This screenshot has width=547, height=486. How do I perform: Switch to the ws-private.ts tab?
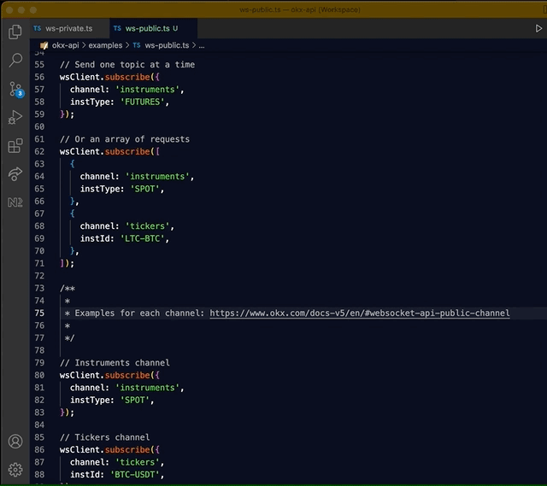point(69,28)
